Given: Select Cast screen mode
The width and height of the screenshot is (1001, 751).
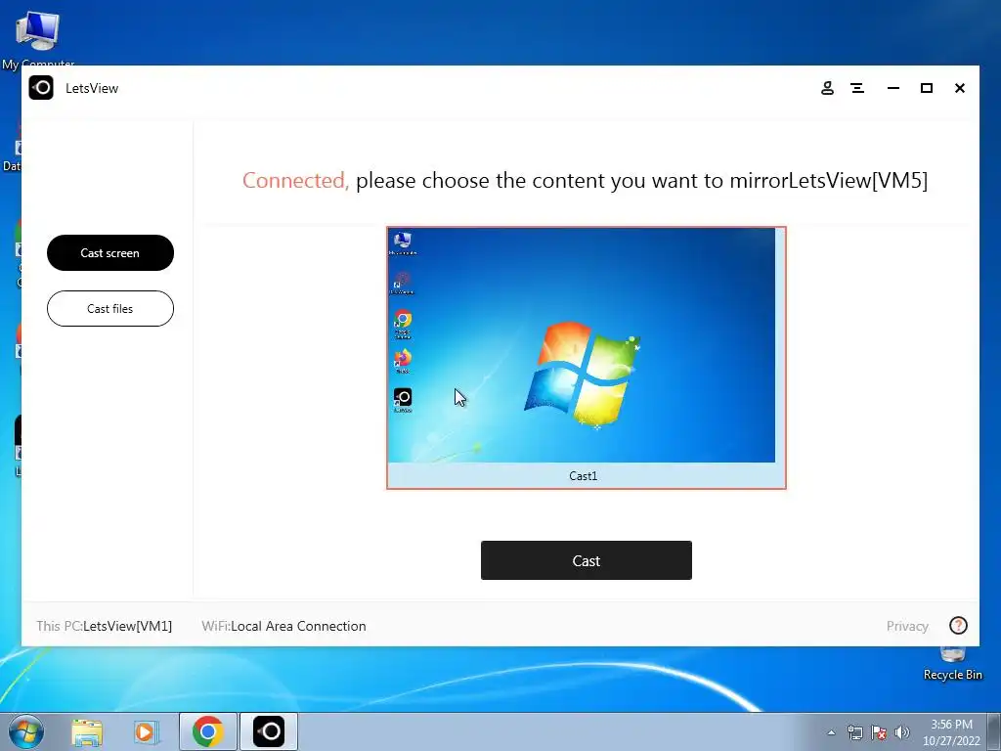Looking at the screenshot, I should [110, 253].
